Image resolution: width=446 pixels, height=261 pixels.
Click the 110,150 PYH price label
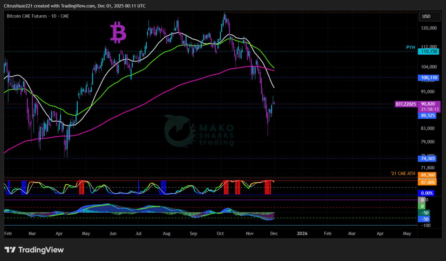[428, 52]
